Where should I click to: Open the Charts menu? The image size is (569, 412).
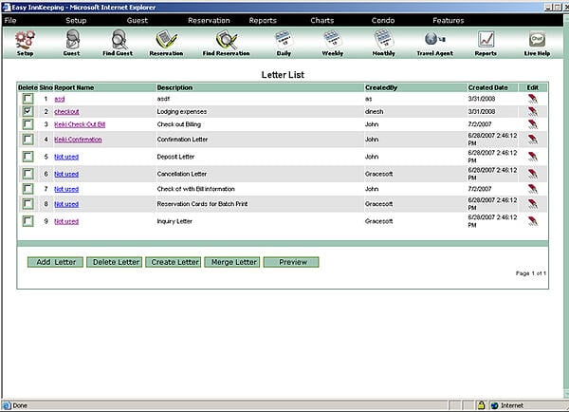321,20
